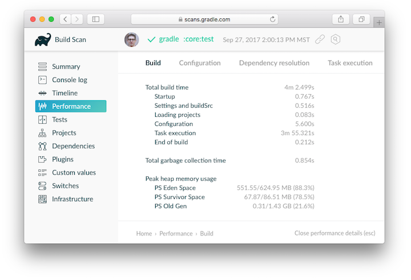
Task: Open the Safari share button
Action: tap(340, 19)
